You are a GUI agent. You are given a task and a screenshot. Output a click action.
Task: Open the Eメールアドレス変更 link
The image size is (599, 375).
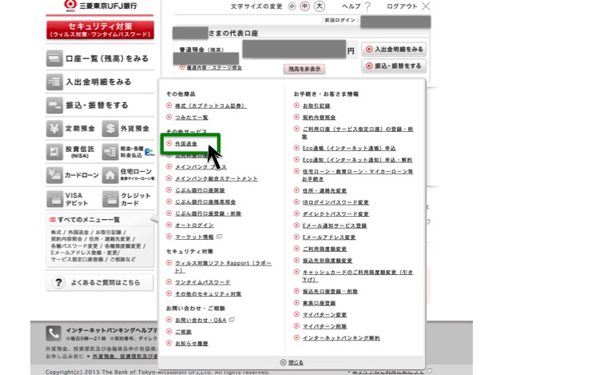click(329, 237)
